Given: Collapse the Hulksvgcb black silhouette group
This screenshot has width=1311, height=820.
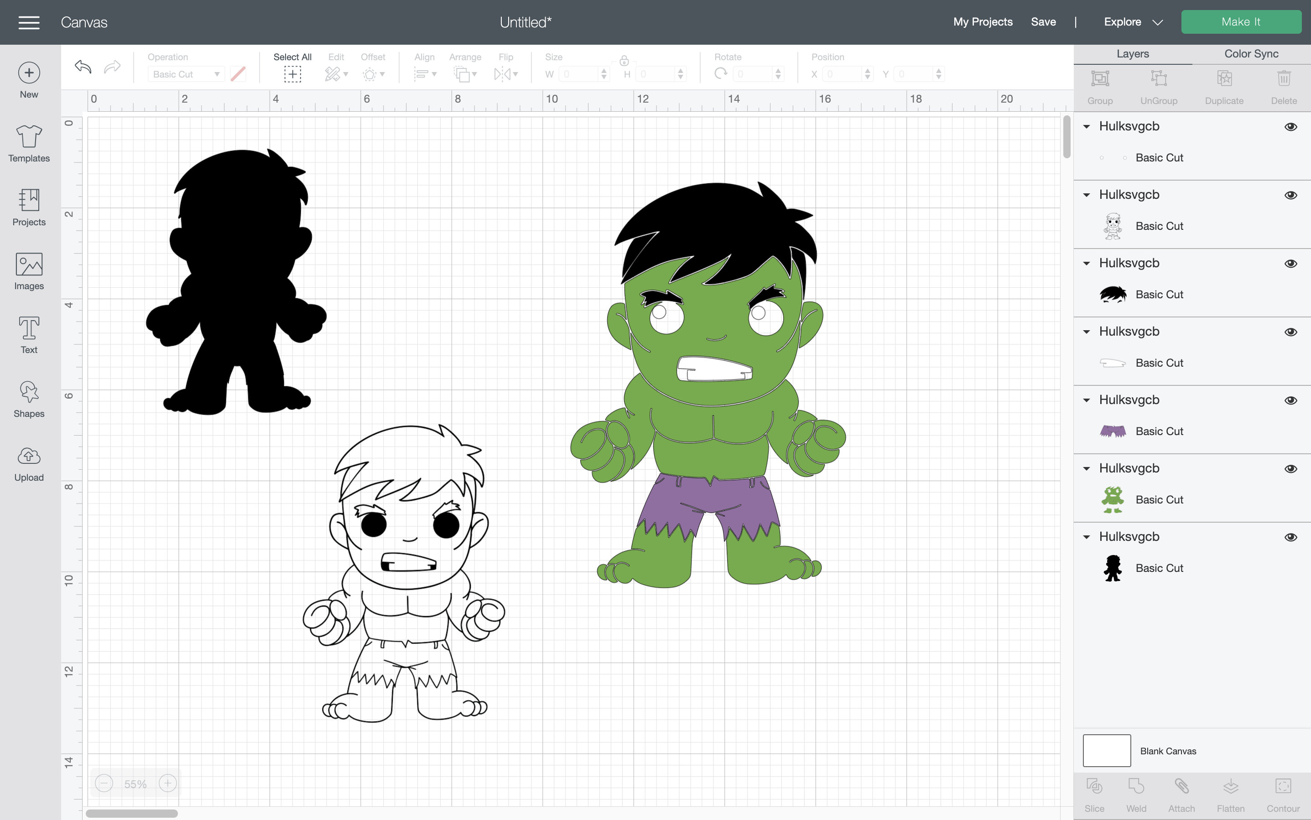Looking at the screenshot, I should 1087,537.
